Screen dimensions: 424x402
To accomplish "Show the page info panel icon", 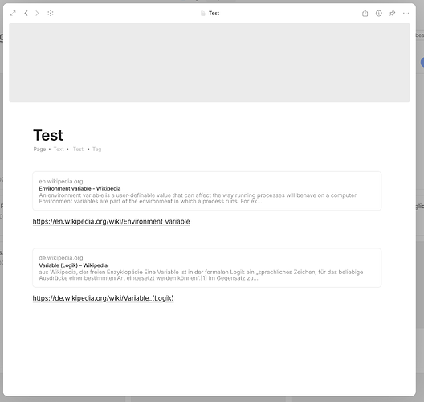I will pyautogui.click(x=378, y=13).
